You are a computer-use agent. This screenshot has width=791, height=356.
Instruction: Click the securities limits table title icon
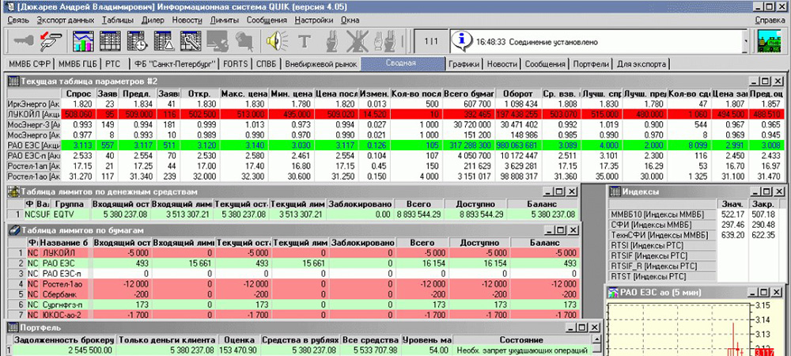pyautogui.click(x=13, y=230)
